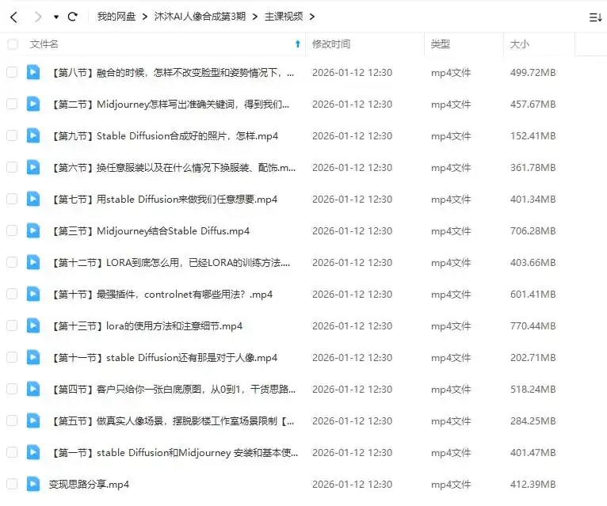
Task: Select the file name 变现思路分享.mp4
Action: [x=89, y=485]
